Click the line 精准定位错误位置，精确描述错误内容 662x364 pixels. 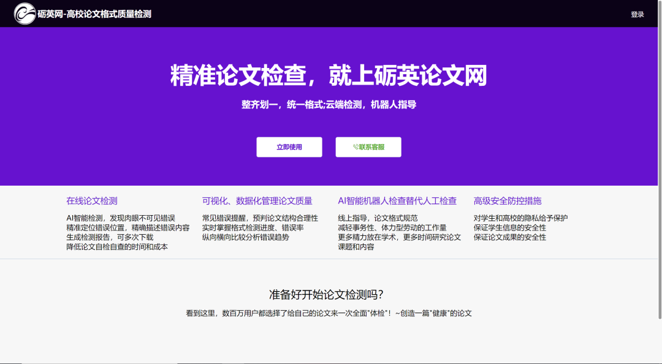pos(128,227)
